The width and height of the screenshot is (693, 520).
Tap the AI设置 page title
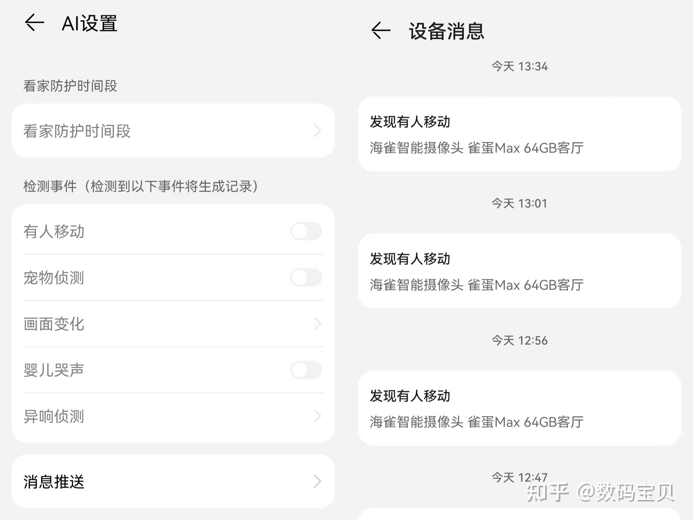tap(90, 23)
